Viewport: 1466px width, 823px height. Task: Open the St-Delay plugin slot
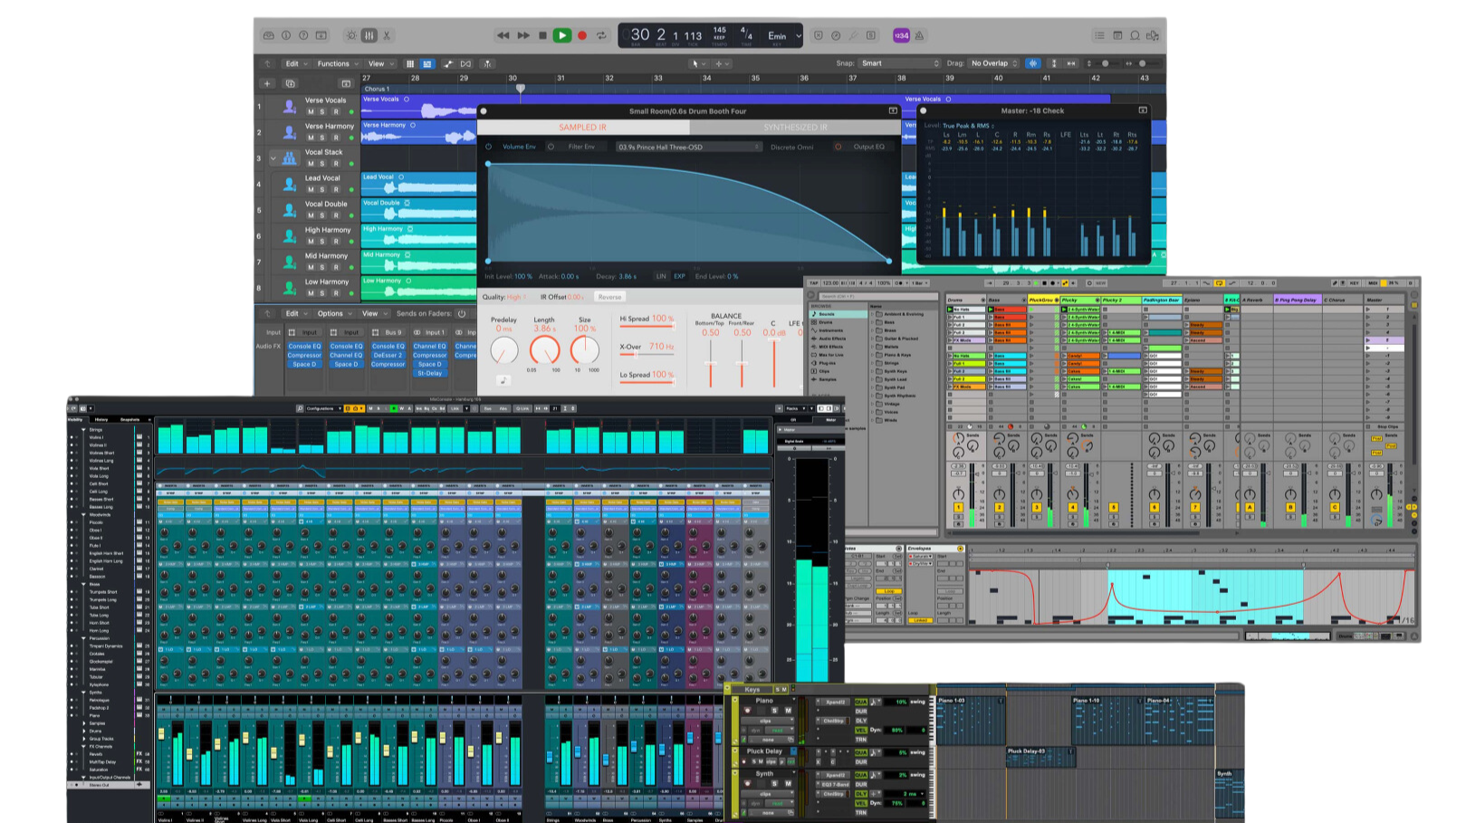(x=430, y=373)
